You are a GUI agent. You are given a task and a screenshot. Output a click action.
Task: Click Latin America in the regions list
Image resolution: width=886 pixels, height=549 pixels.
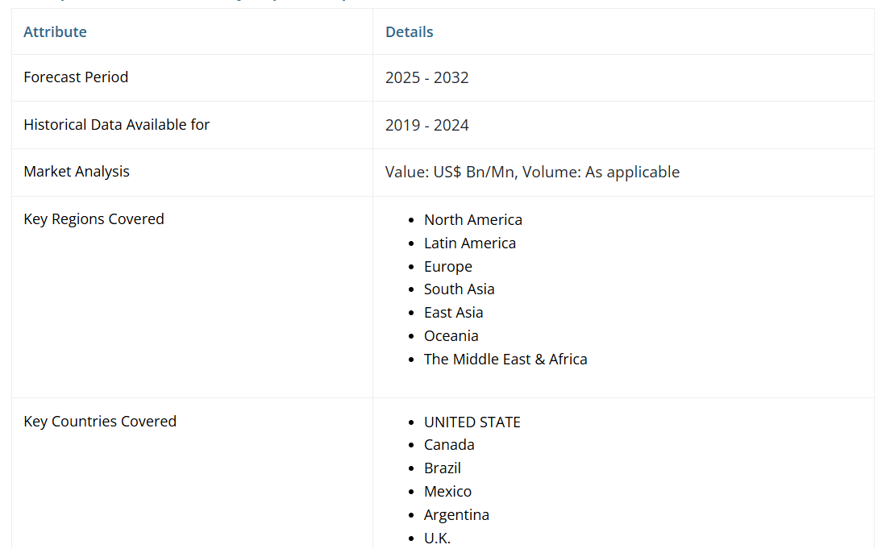pos(469,243)
